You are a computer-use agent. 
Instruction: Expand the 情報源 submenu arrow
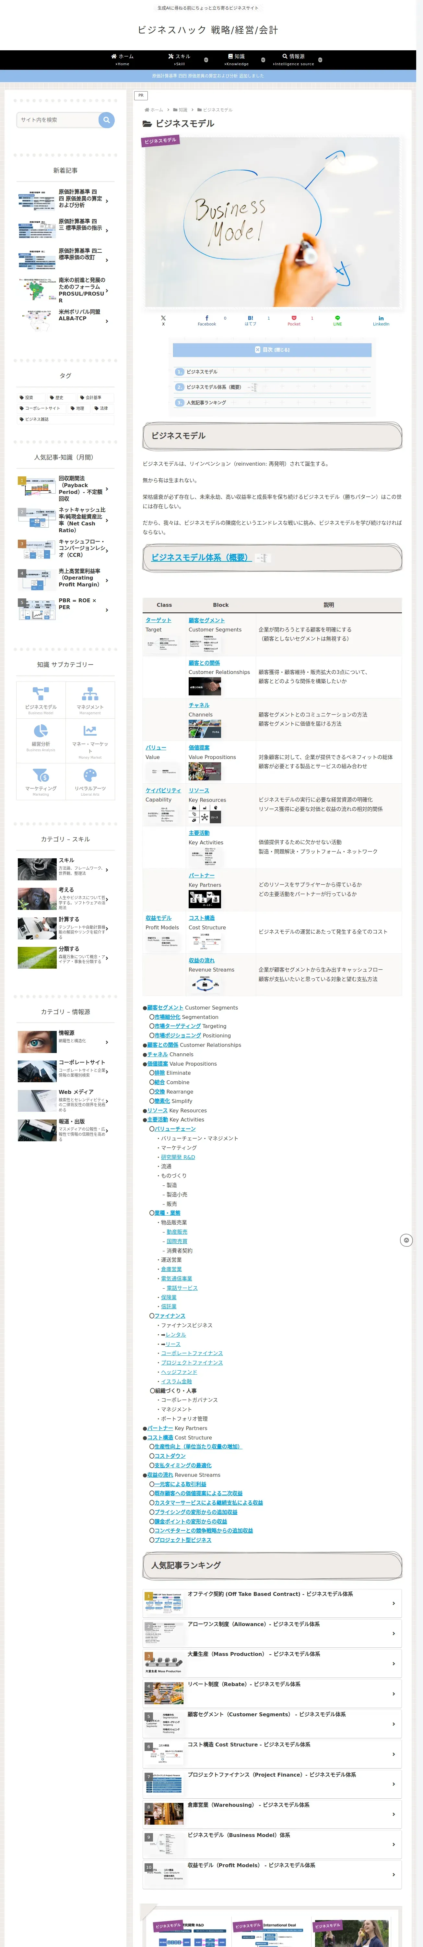coord(320,59)
